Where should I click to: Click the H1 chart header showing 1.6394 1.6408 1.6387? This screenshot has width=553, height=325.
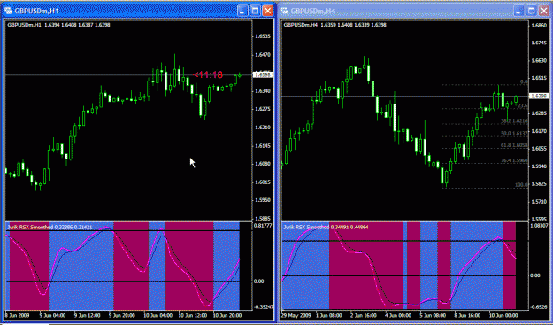click(59, 25)
